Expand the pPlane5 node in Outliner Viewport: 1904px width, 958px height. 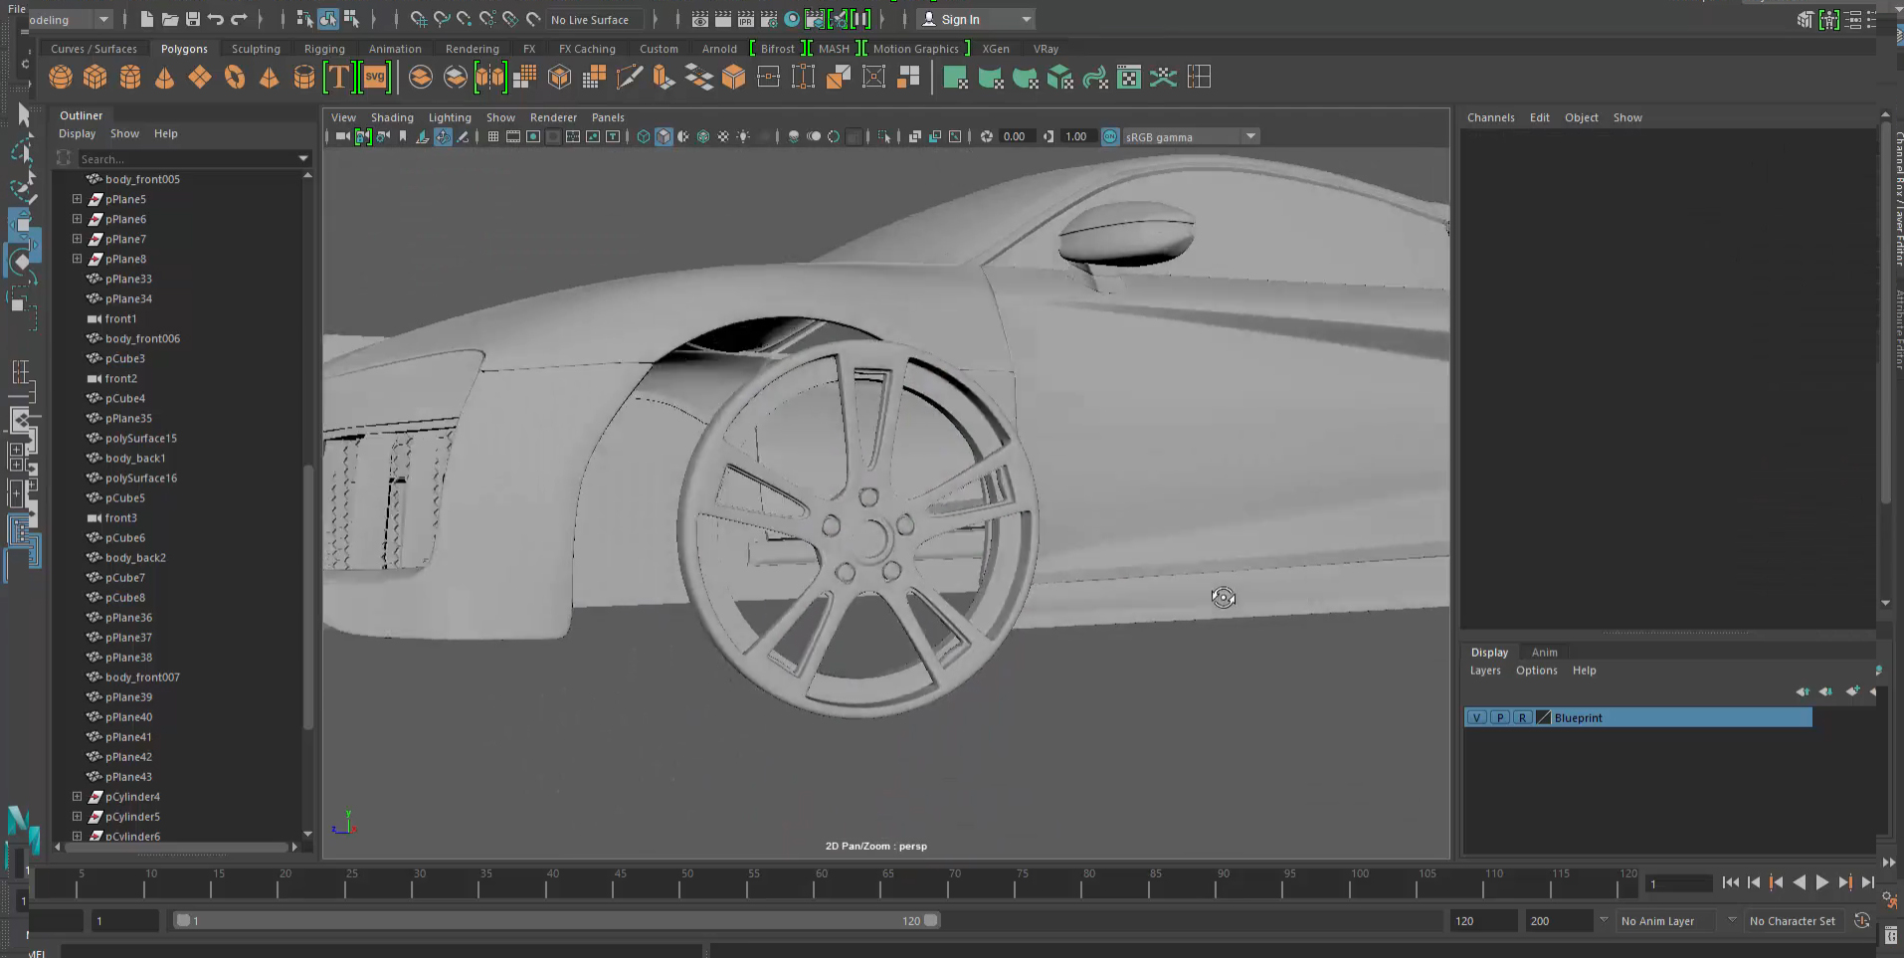tap(77, 199)
